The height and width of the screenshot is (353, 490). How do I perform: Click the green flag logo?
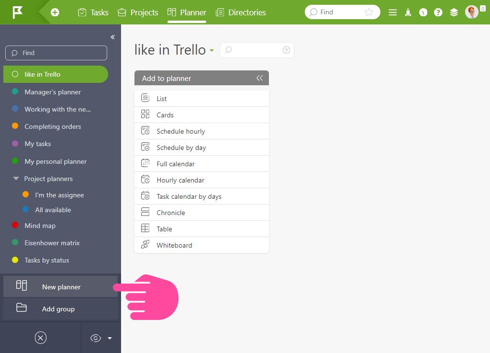tap(18, 12)
